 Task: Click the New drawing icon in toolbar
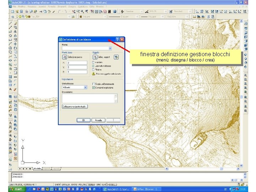(12, 11)
